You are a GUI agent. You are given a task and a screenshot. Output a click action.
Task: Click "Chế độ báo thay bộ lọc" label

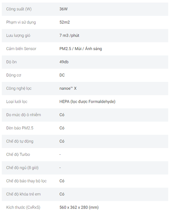point(26,181)
